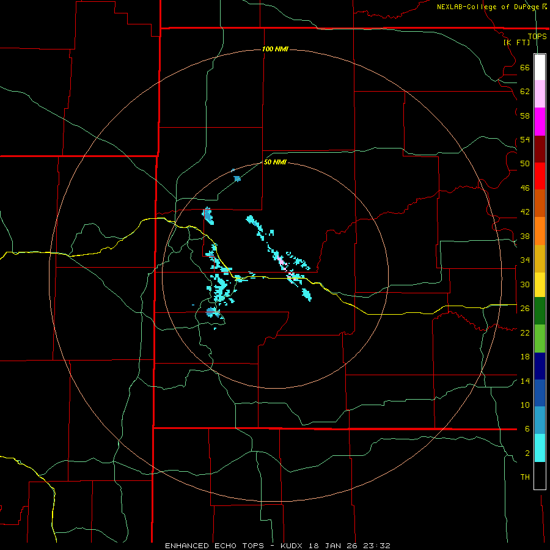Click the '50 NMI' range ring label

coord(275,162)
